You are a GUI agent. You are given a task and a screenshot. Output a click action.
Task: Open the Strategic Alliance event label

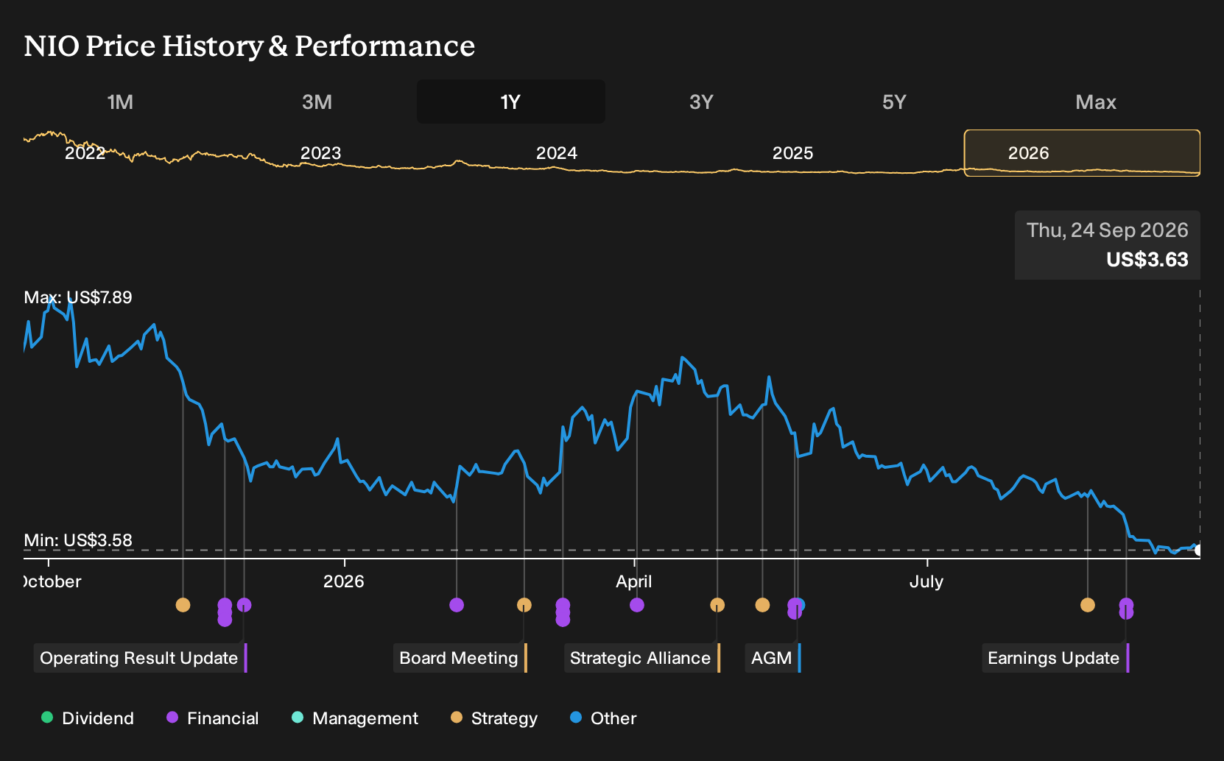pos(641,658)
